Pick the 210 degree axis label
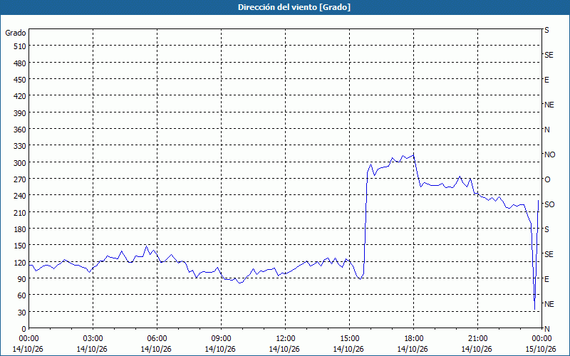The image size is (570, 356). [20, 212]
